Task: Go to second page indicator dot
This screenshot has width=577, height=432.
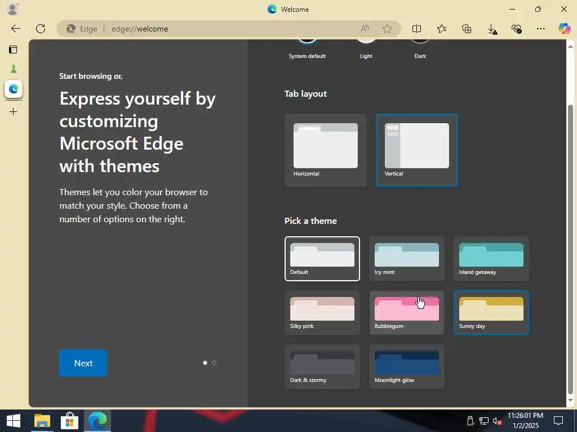Action: [214, 363]
